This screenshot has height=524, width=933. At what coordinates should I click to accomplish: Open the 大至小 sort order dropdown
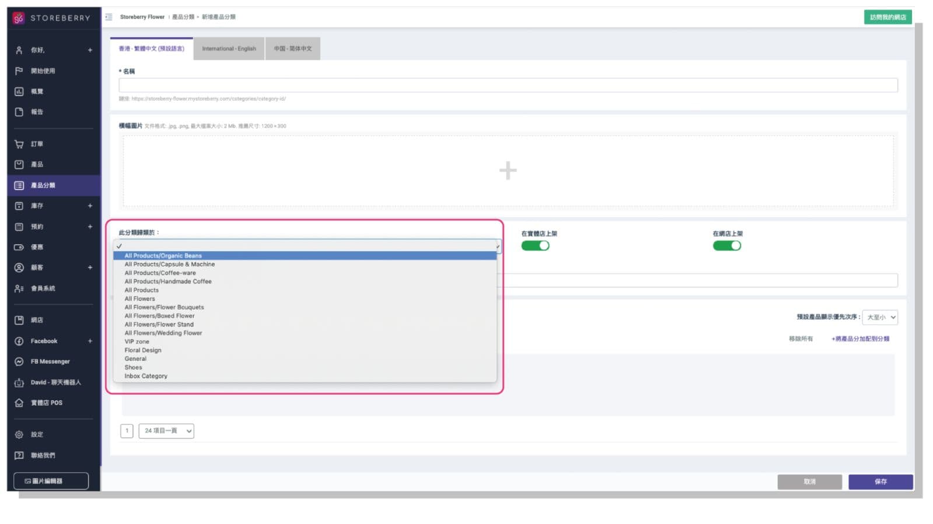click(x=880, y=317)
